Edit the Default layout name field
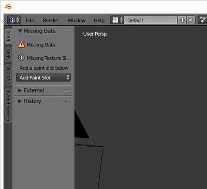207x189 pixels. pyautogui.click(x=151, y=20)
